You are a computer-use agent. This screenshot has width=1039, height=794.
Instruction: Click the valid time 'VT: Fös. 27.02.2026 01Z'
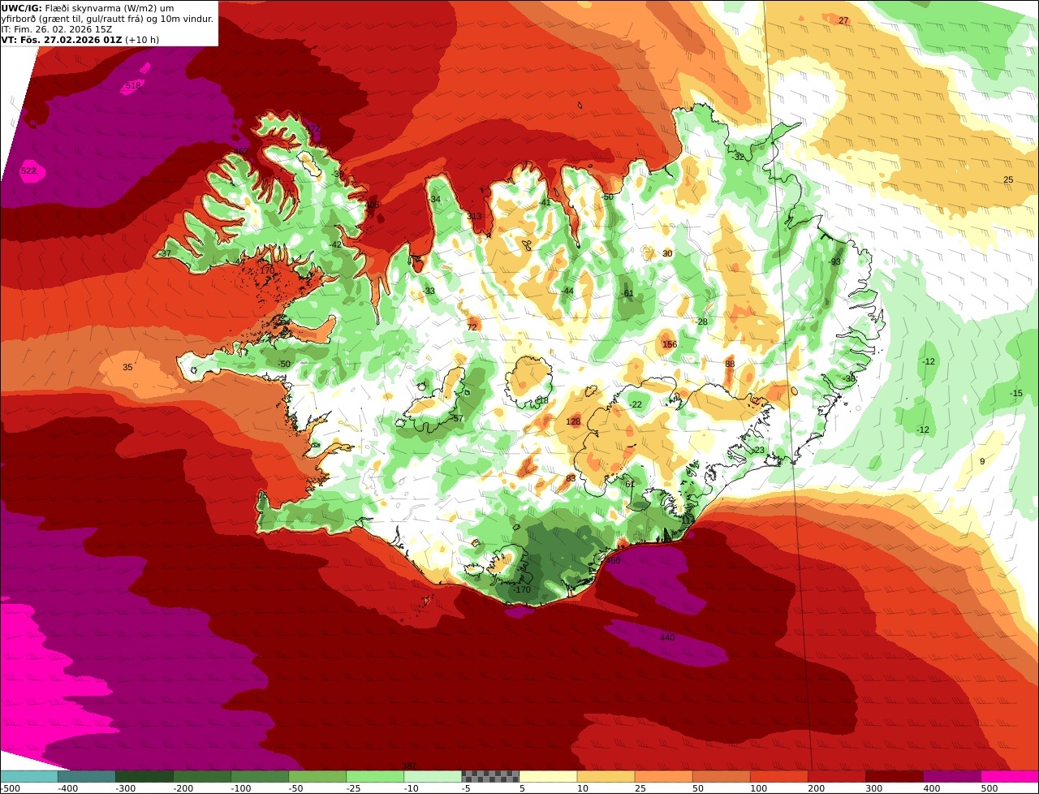62,40
